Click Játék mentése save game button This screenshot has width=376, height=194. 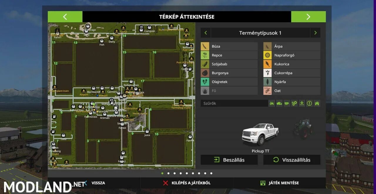tap(279, 183)
